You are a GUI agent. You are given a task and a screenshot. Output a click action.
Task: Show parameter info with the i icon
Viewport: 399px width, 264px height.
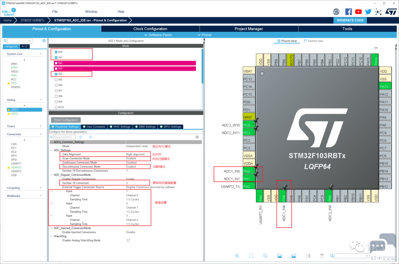[197, 137]
